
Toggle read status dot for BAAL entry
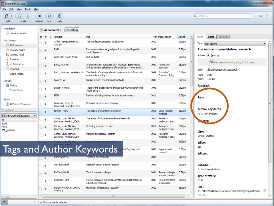tap(45, 51)
